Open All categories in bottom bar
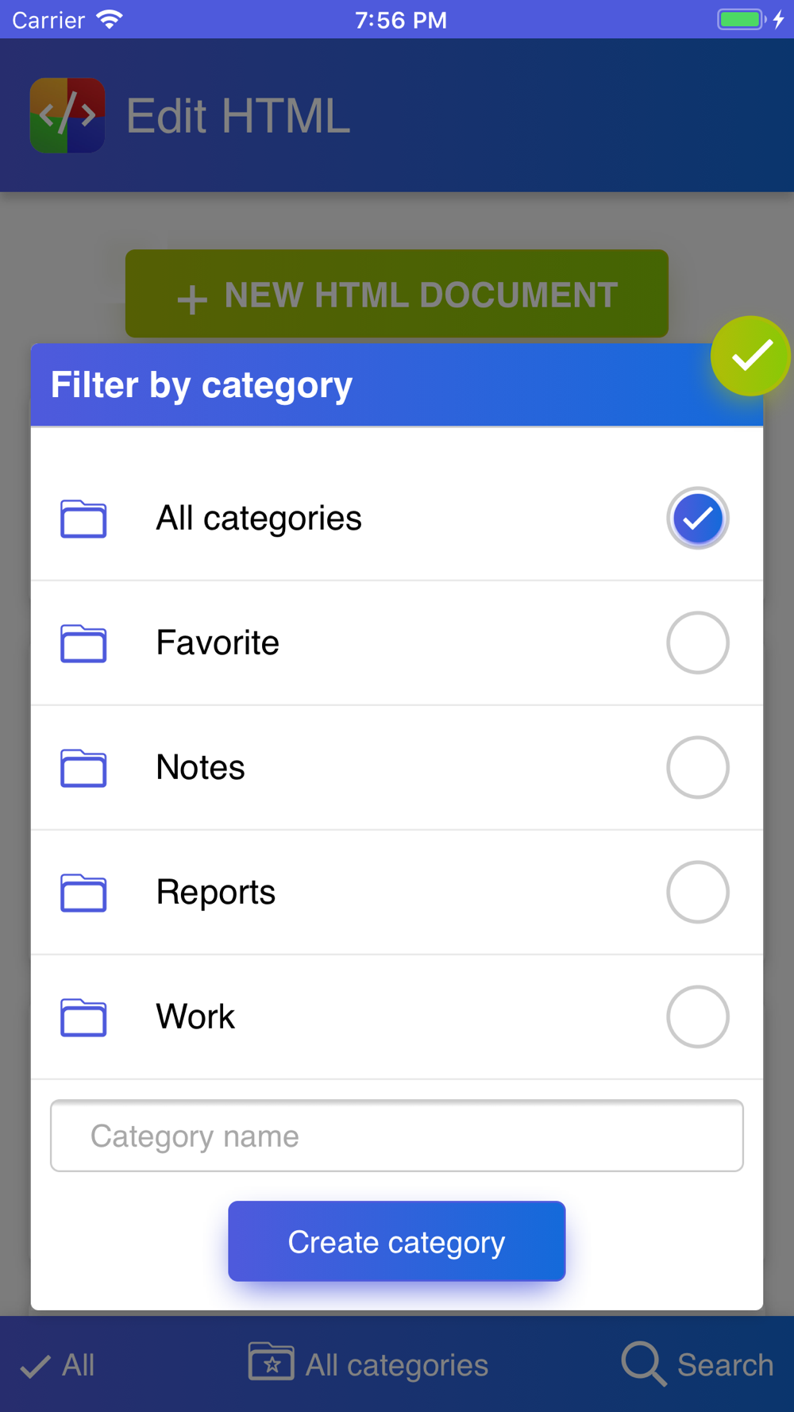This screenshot has width=794, height=1412. 368,1364
